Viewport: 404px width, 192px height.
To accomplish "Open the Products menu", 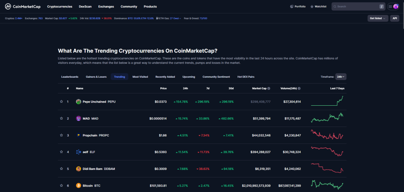I will (150, 6).
